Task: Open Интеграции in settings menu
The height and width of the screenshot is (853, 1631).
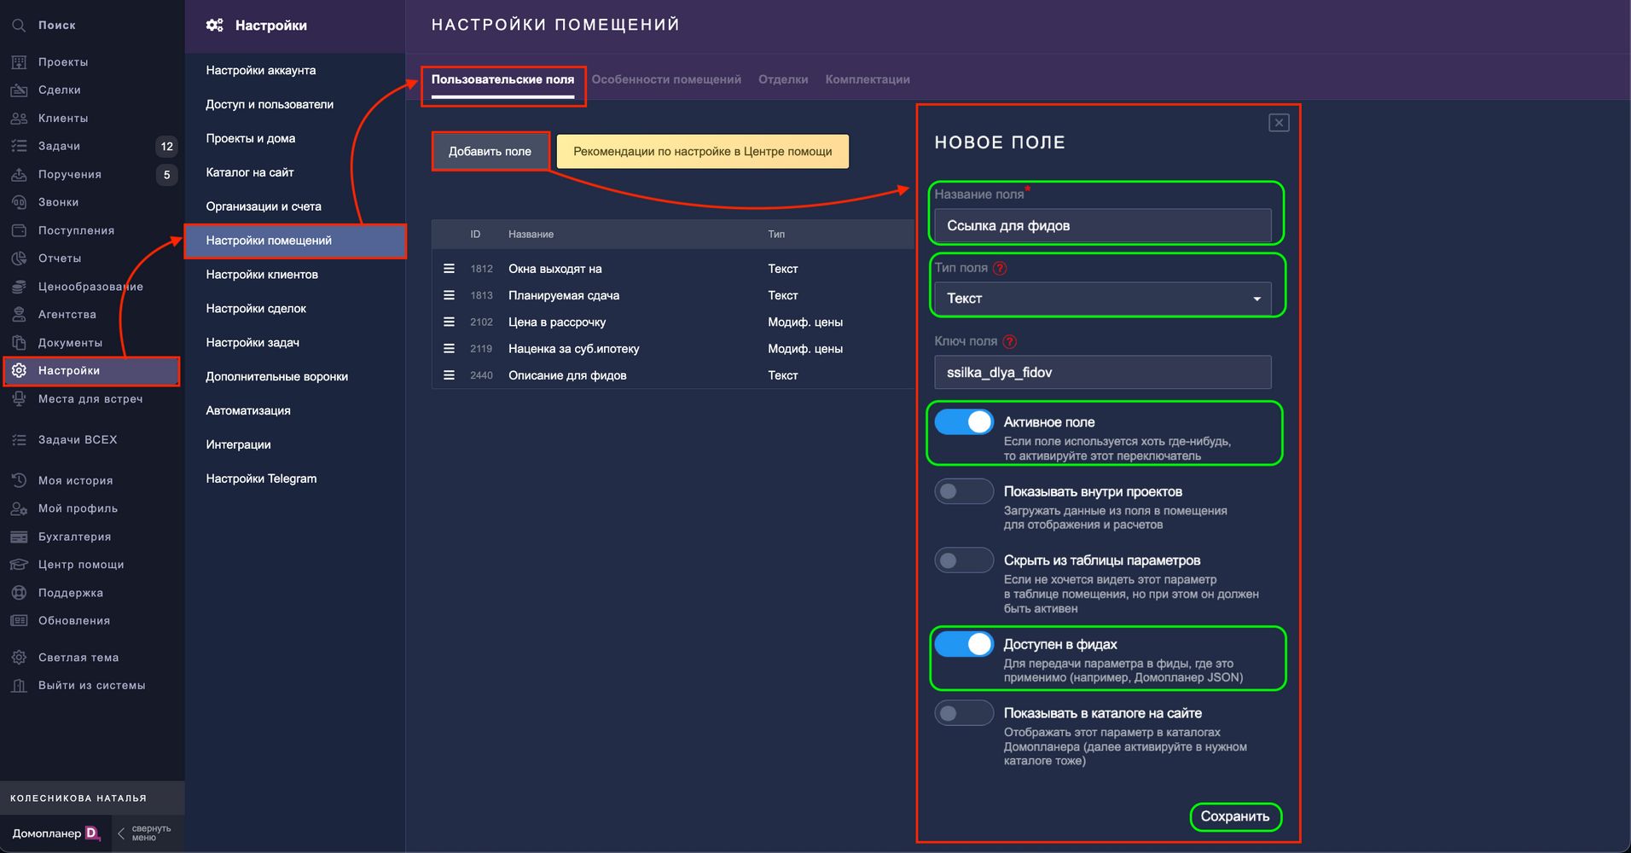Action: [238, 444]
